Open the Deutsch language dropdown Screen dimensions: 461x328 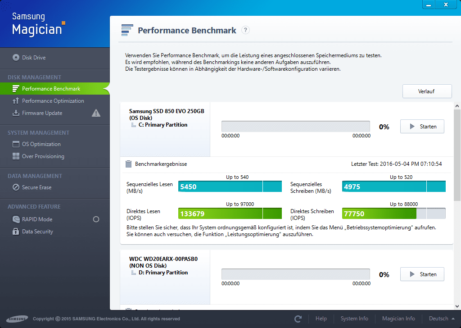tap(442, 319)
